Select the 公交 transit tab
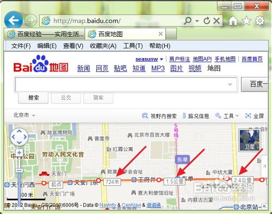Image resolution: width=272 pixels, height=214 pixels. pos(66,98)
